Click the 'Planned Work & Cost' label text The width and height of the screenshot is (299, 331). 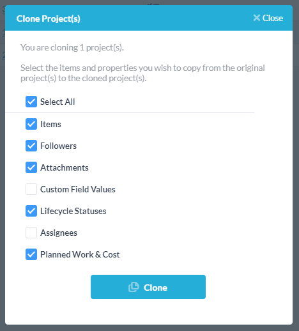click(x=80, y=254)
